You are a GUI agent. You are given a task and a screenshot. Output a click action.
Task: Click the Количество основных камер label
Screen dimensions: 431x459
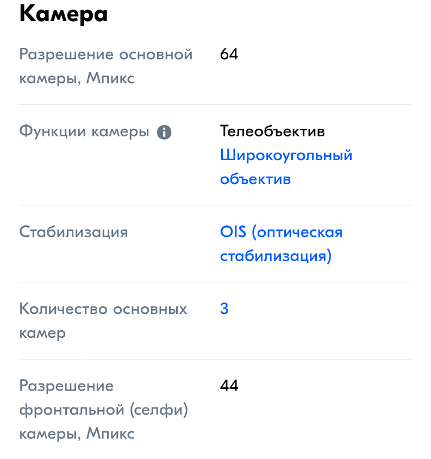click(103, 320)
